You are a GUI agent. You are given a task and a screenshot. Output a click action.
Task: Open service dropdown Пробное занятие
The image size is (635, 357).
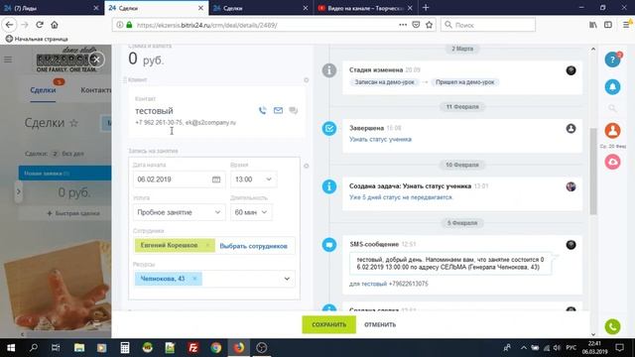tap(179, 212)
